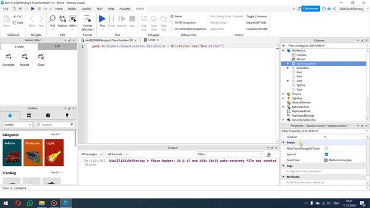370x208 pixels.
Task: Click the Find tool in the ribbon
Action: [52, 21]
